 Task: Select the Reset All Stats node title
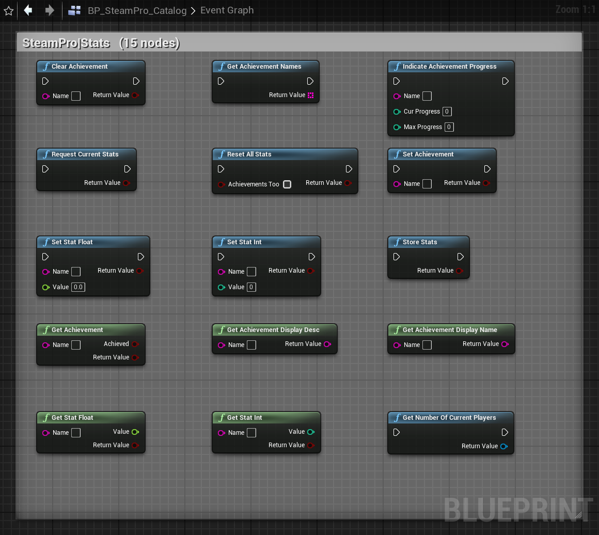point(249,154)
